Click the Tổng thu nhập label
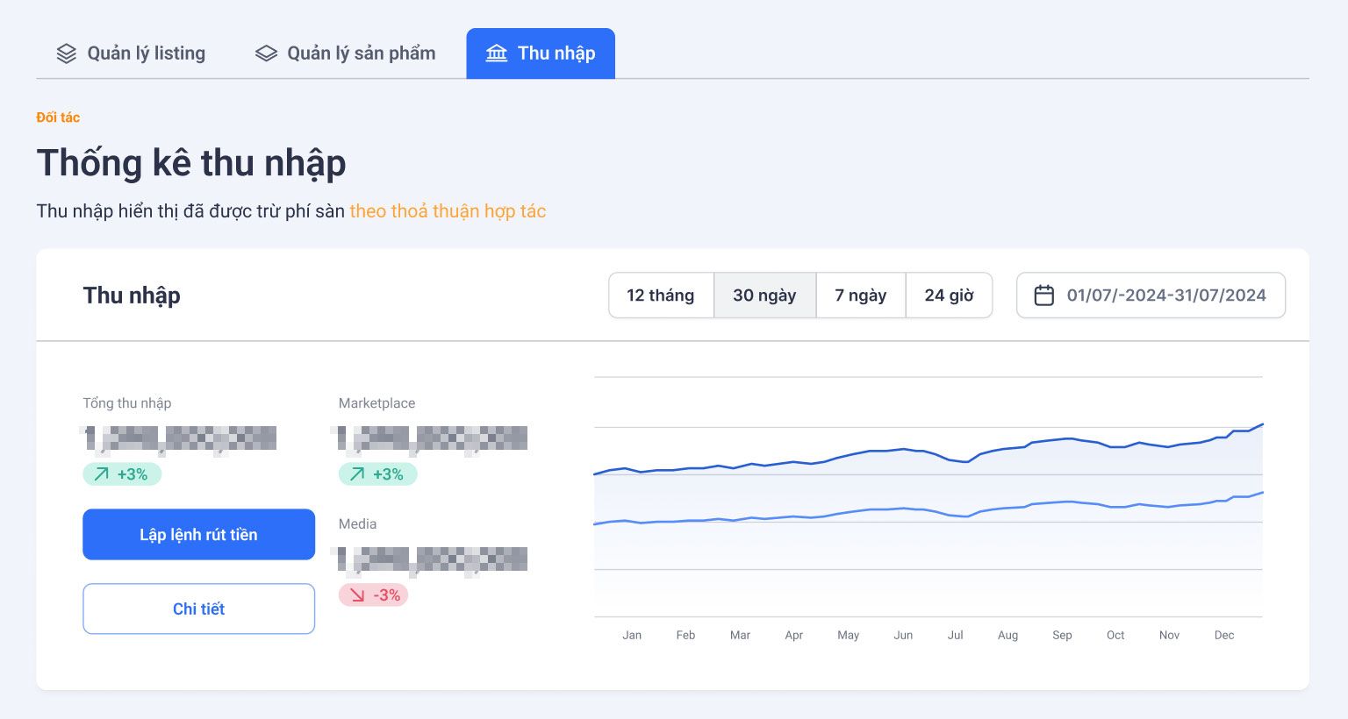1348x719 pixels. (127, 403)
